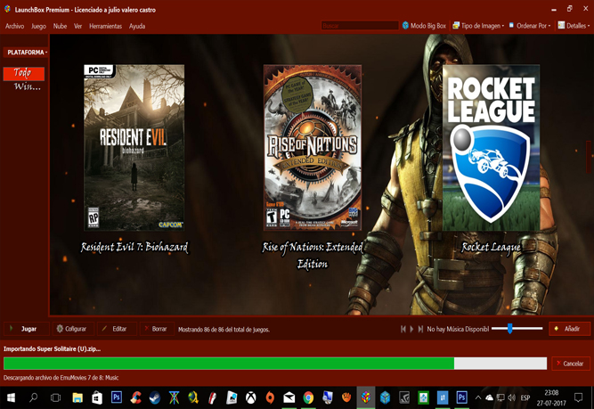Show hidden system tray icons
The width and height of the screenshot is (594, 409).
(x=478, y=397)
